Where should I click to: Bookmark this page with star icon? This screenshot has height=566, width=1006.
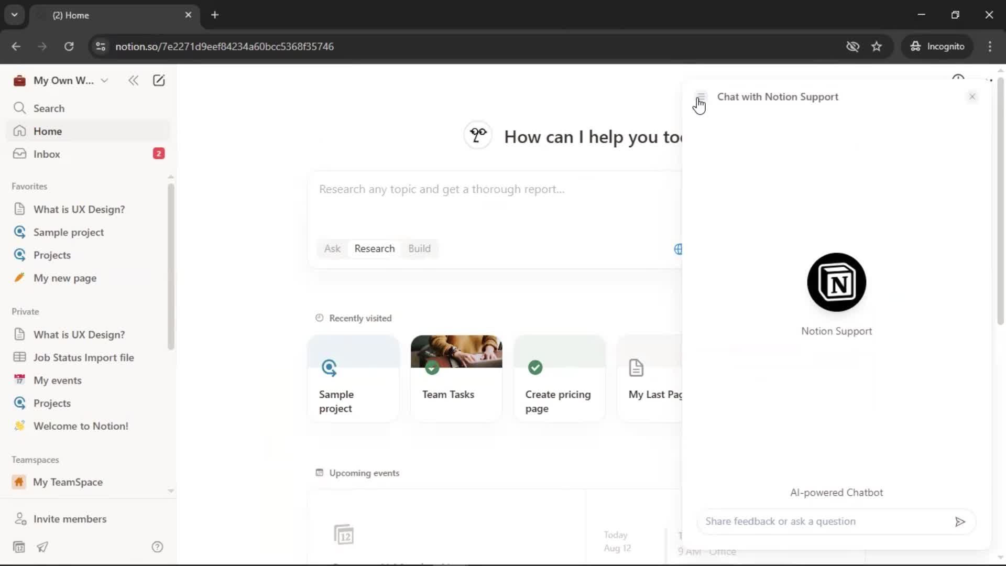[877, 46]
